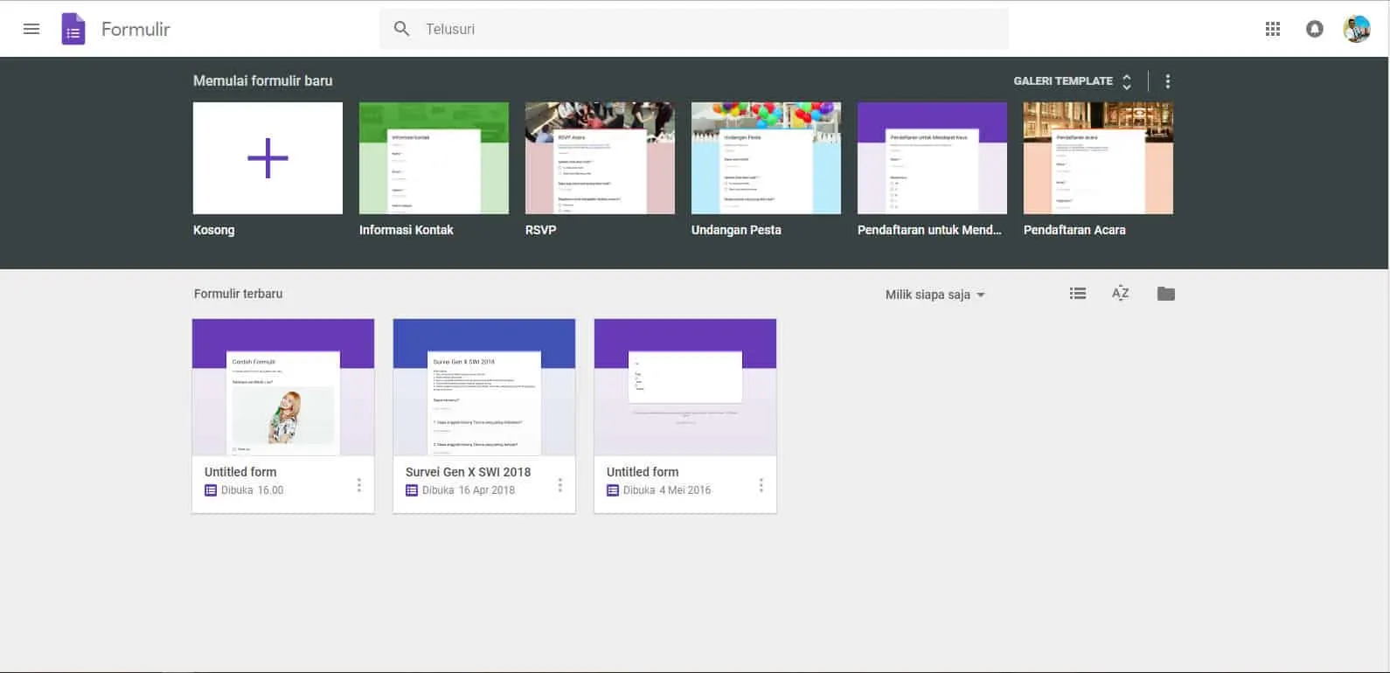The image size is (1390, 673).
Task: Expand the Galeri Template gallery
Action: point(1073,81)
